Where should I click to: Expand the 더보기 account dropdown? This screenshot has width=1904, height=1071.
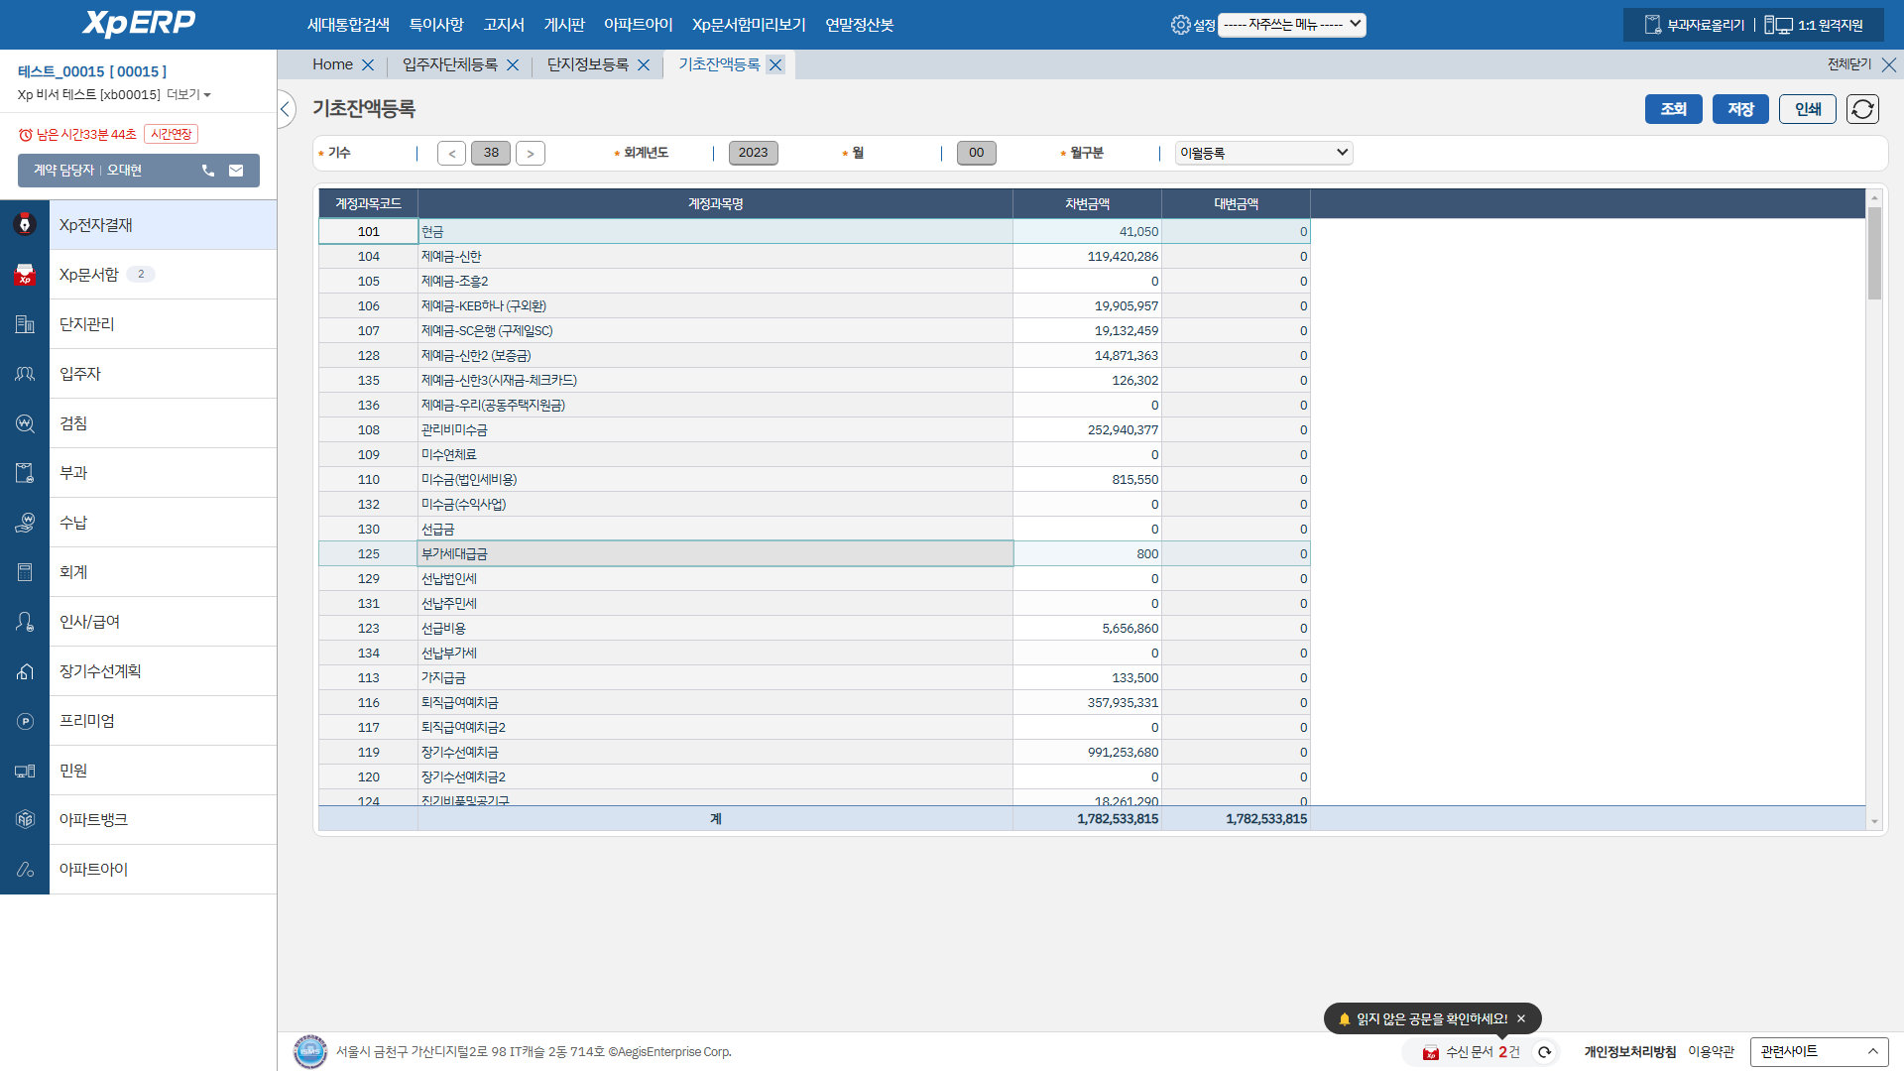point(188,95)
